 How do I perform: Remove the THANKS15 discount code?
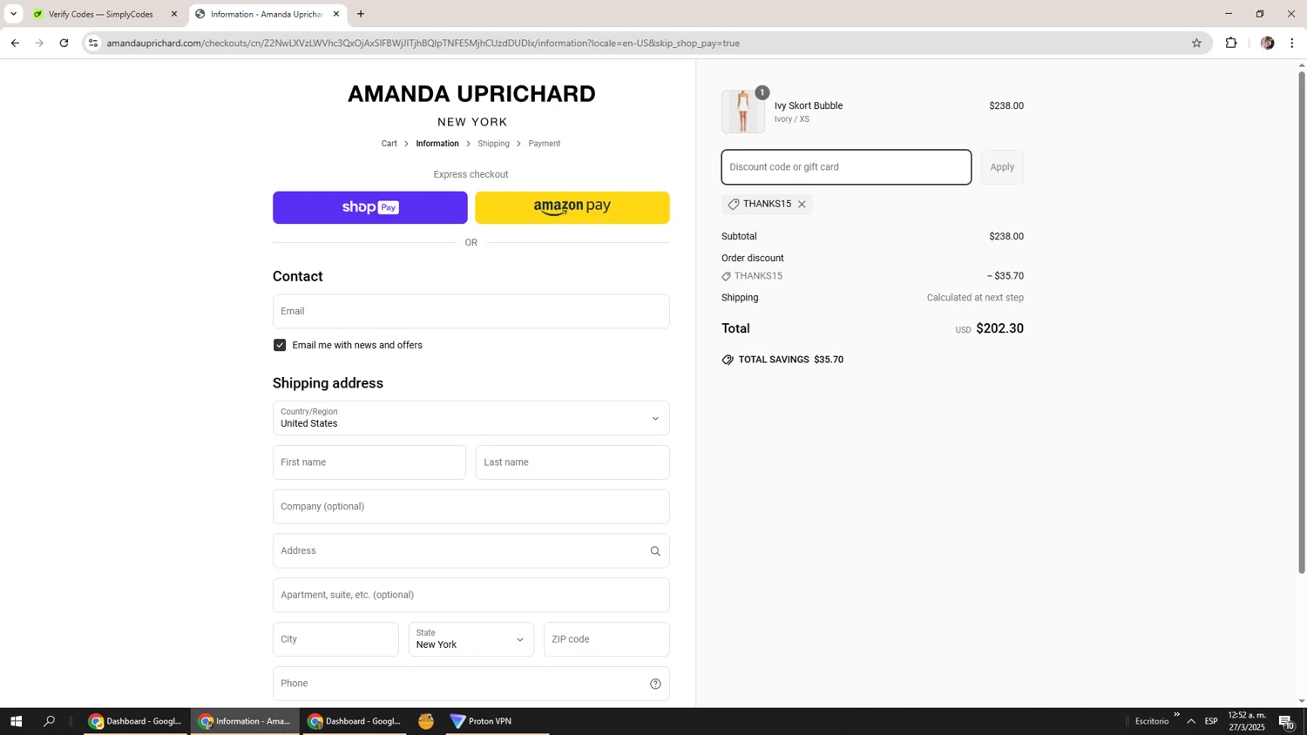click(802, 205)
